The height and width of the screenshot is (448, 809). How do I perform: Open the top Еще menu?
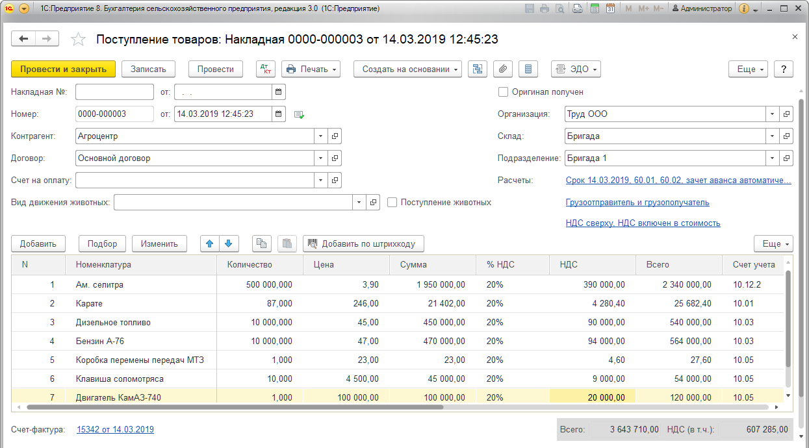coord(749,69)
